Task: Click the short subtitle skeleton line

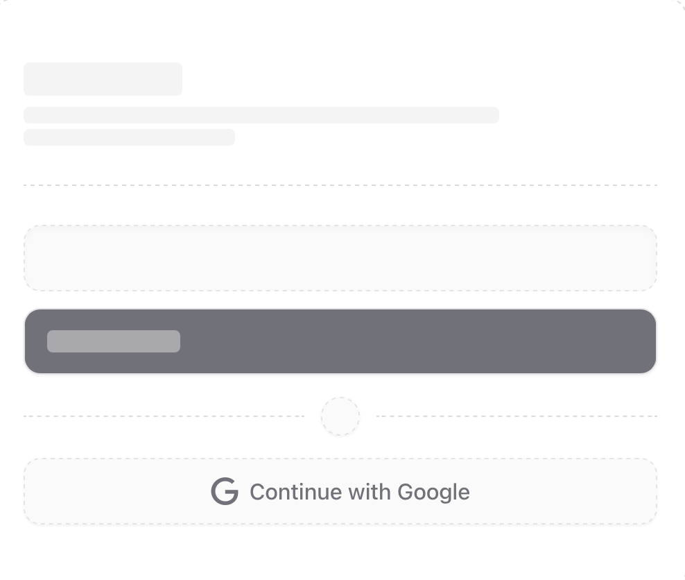Action: pos(129,137)
